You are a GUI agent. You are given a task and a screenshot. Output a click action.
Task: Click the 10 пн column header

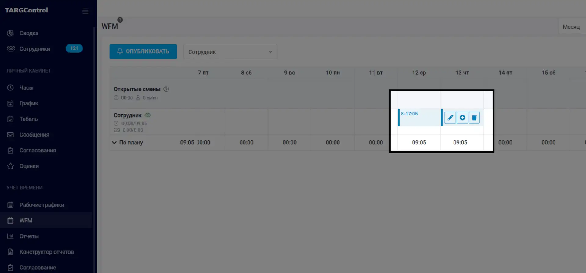(x=333, y=73)
